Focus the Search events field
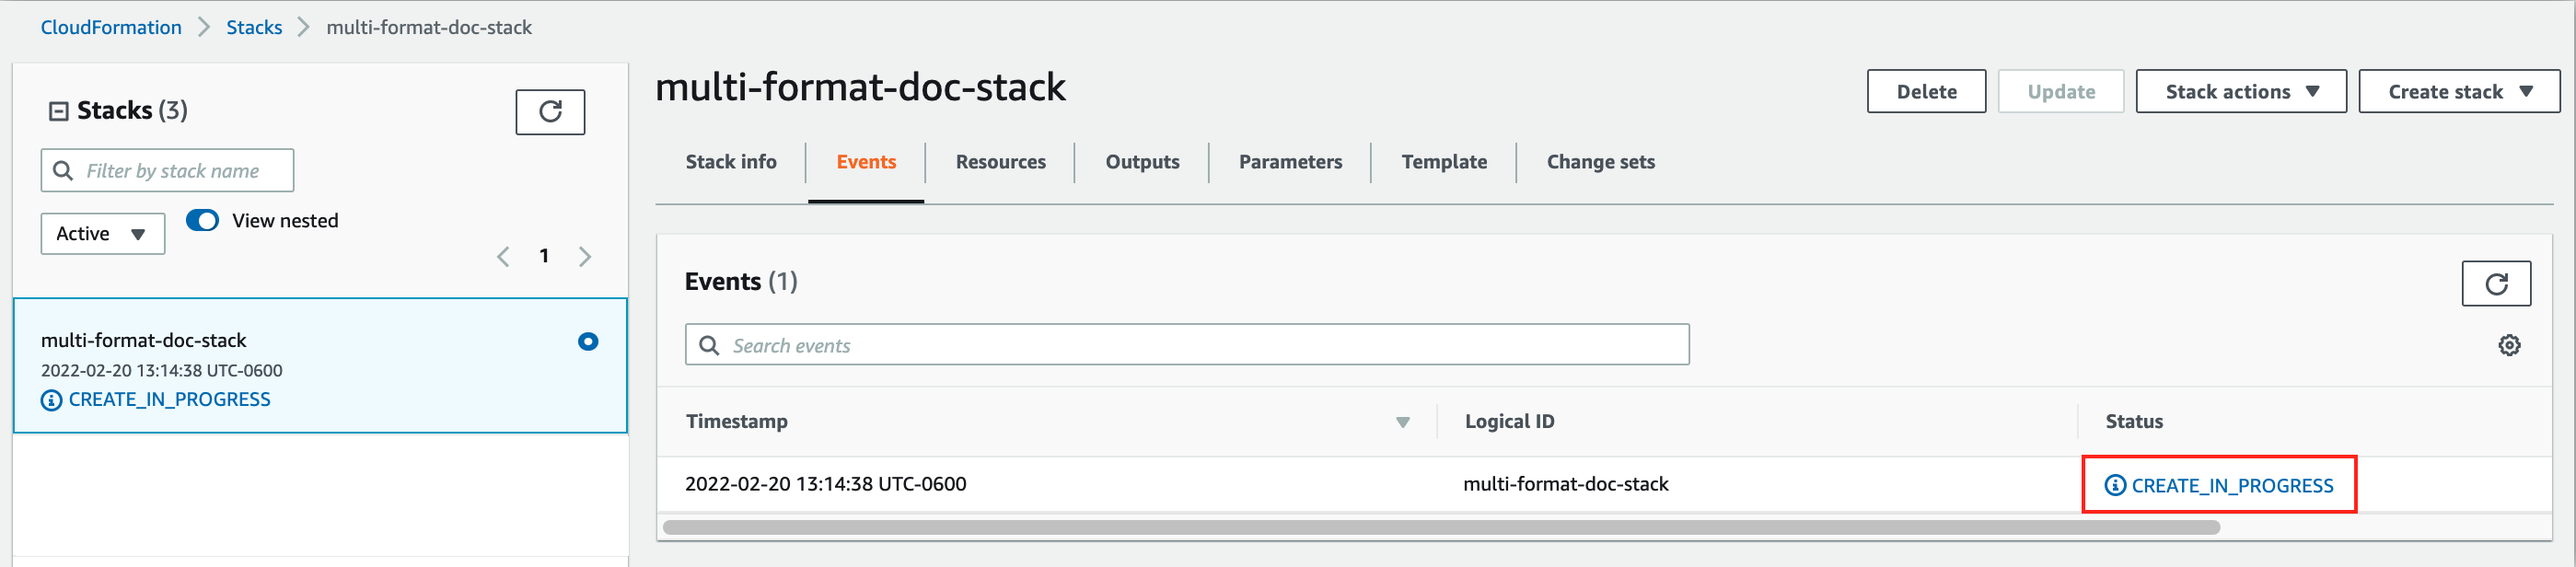Screen dimensions: 2576x567 point(1187,345)
